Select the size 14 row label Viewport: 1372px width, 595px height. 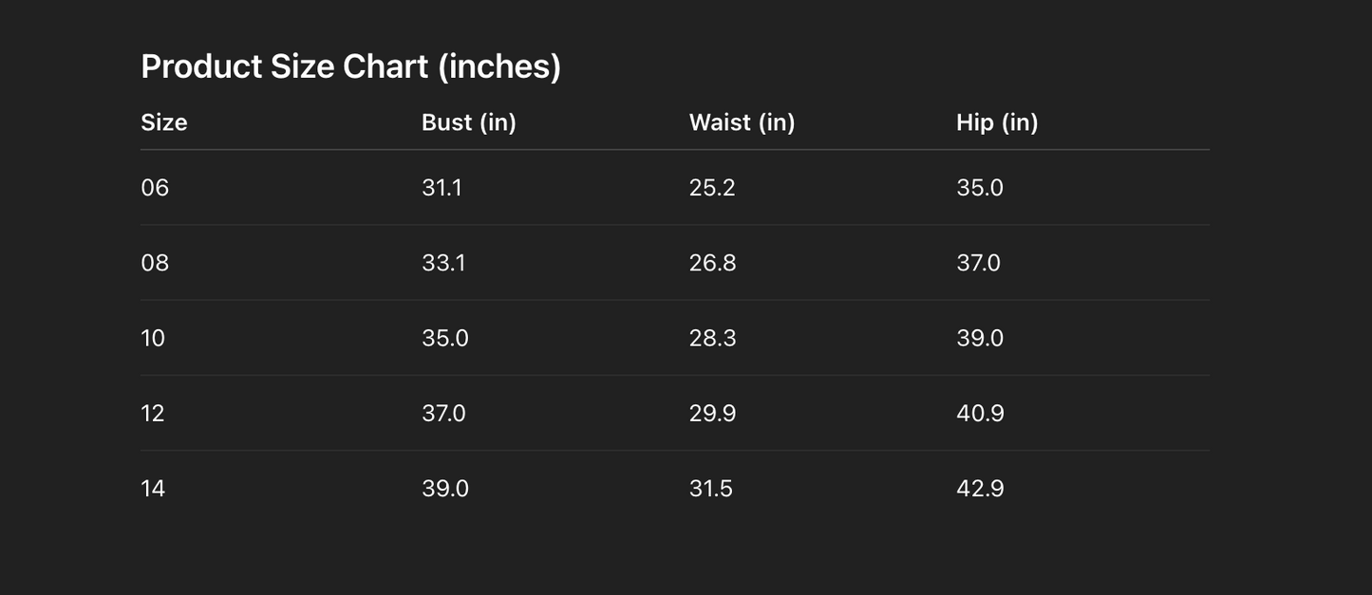153,488
